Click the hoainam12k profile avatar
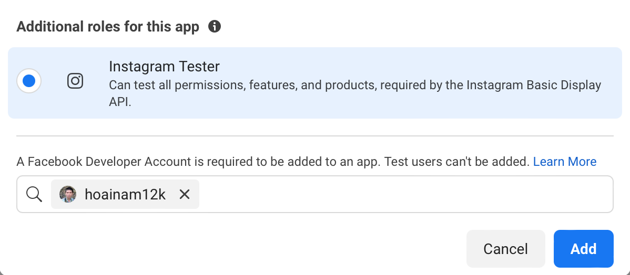The width and height of the screenshot is (630, 275). [x=68, y=194]
